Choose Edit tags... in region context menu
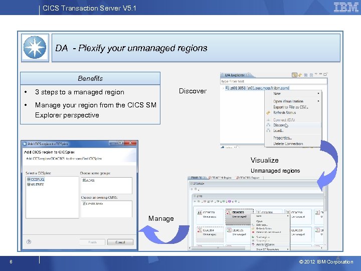The image size is (361, 271). (270, 225)
